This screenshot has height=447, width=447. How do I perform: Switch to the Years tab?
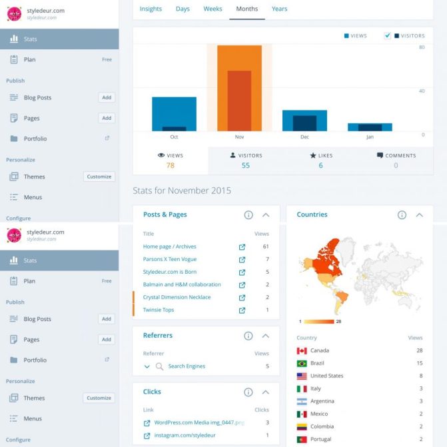pos(279,9)
